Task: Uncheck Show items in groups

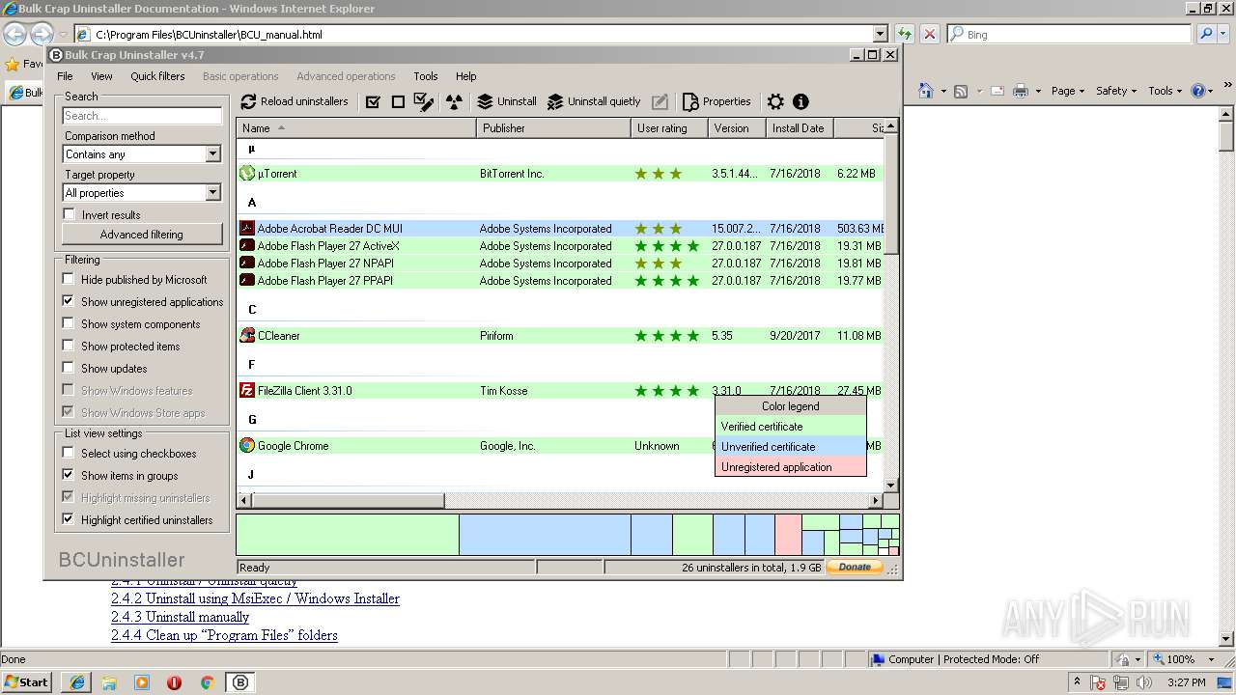Action: point(69,475)
